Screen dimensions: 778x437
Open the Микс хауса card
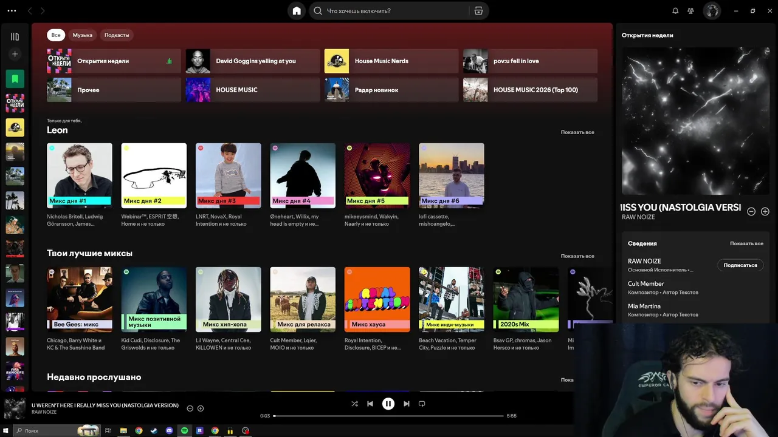click(x=377, y=309)
